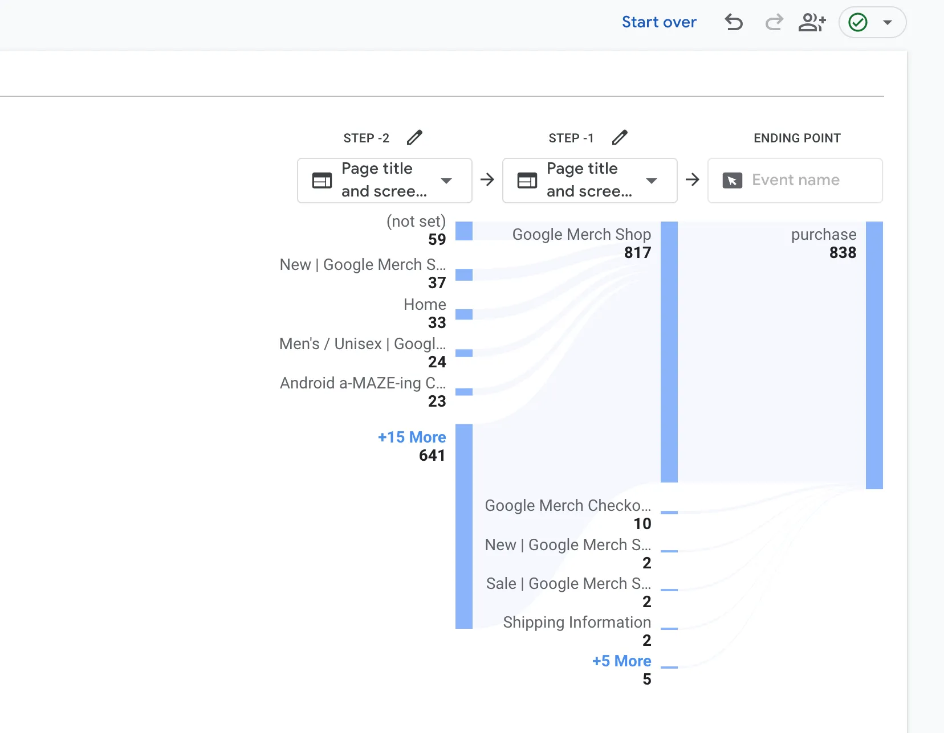Expand +15 More nodes in STEP -2
944x733 pixels.
[412, 437]
